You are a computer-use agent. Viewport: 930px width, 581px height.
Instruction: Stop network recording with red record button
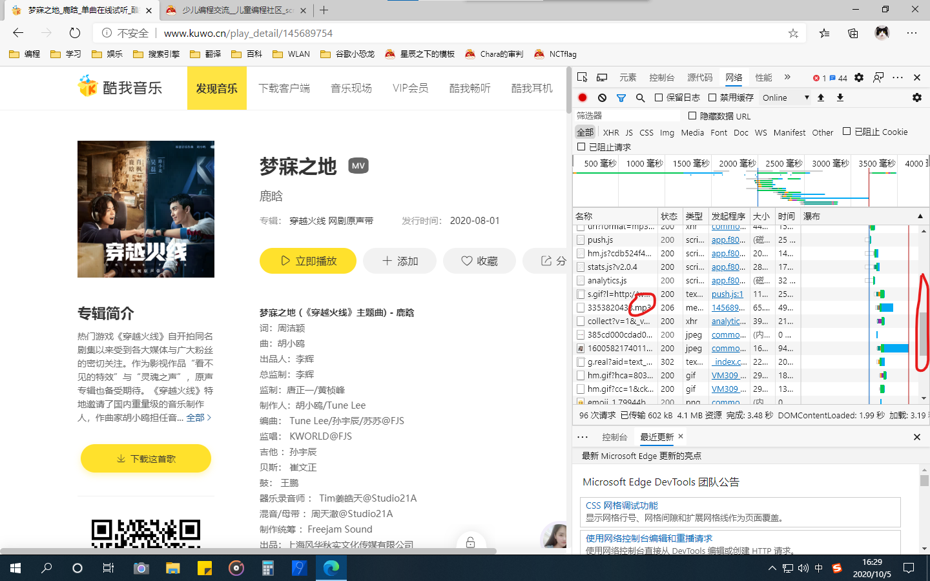(583, 97)
